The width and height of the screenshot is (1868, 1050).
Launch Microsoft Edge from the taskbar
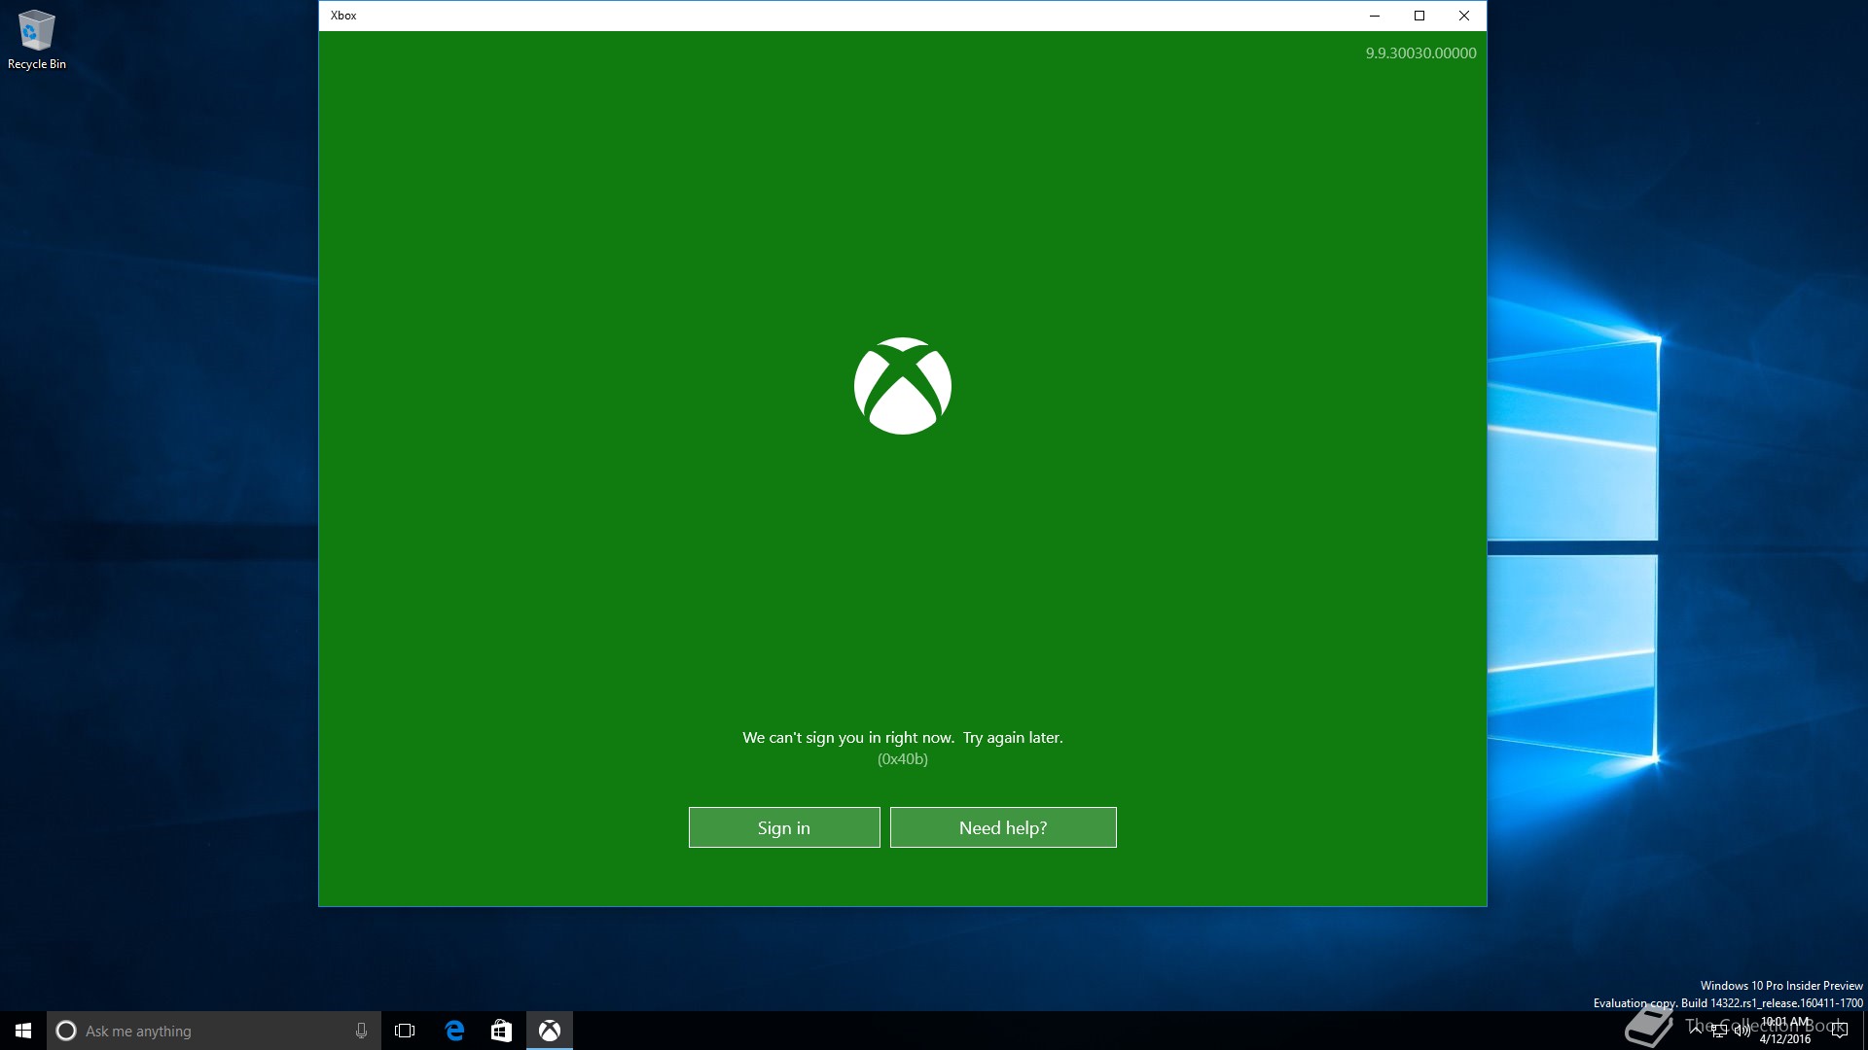pyautogui.click(x=454, y=1031)
